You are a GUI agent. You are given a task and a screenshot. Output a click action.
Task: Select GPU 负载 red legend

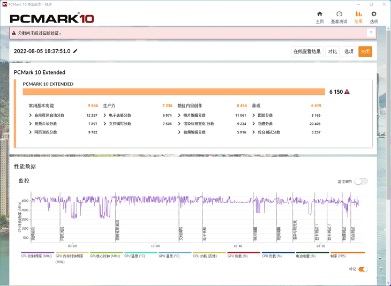point(244,253)
